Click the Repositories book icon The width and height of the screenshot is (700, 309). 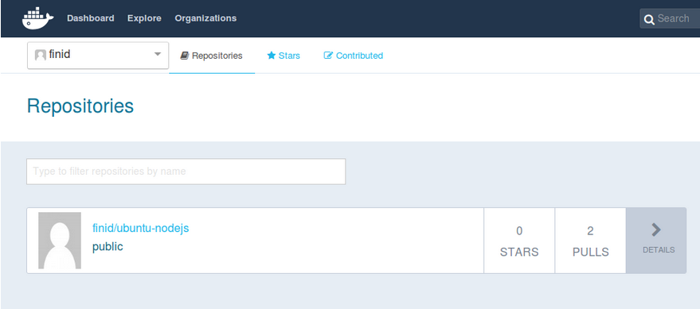tap(185, 56)
